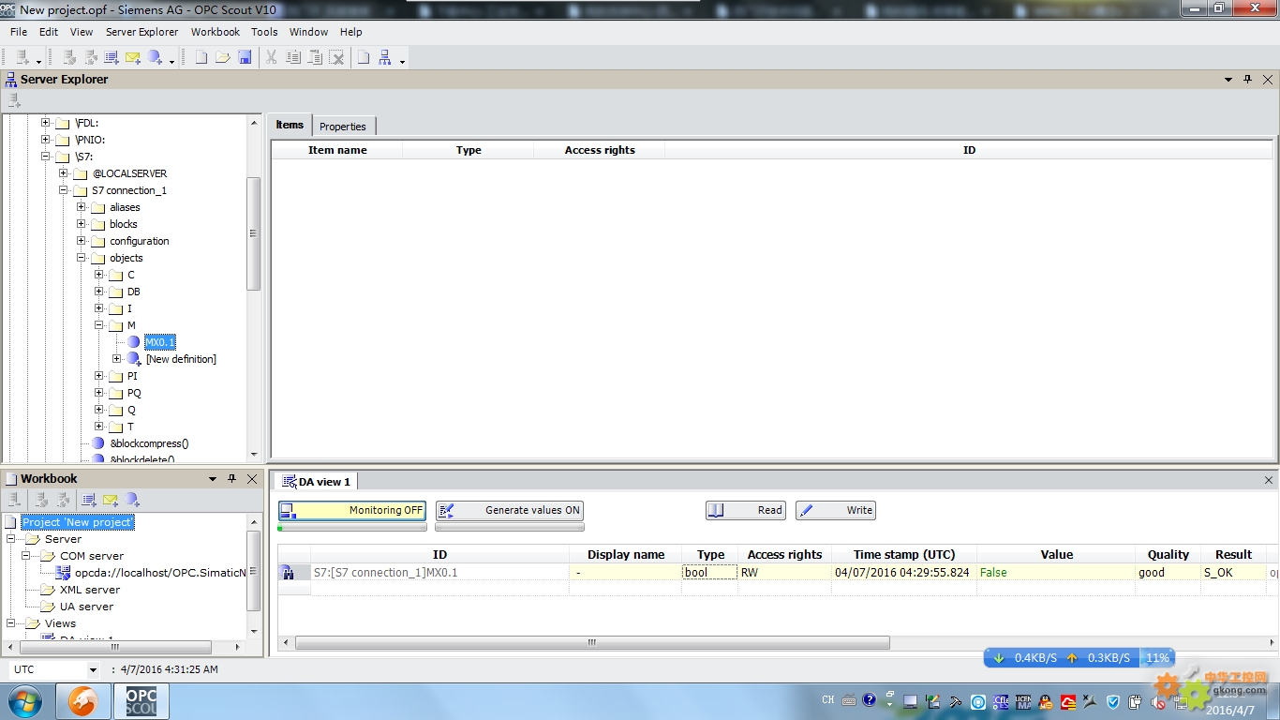Select [New definition] under the M folder

tap(181, 359)
